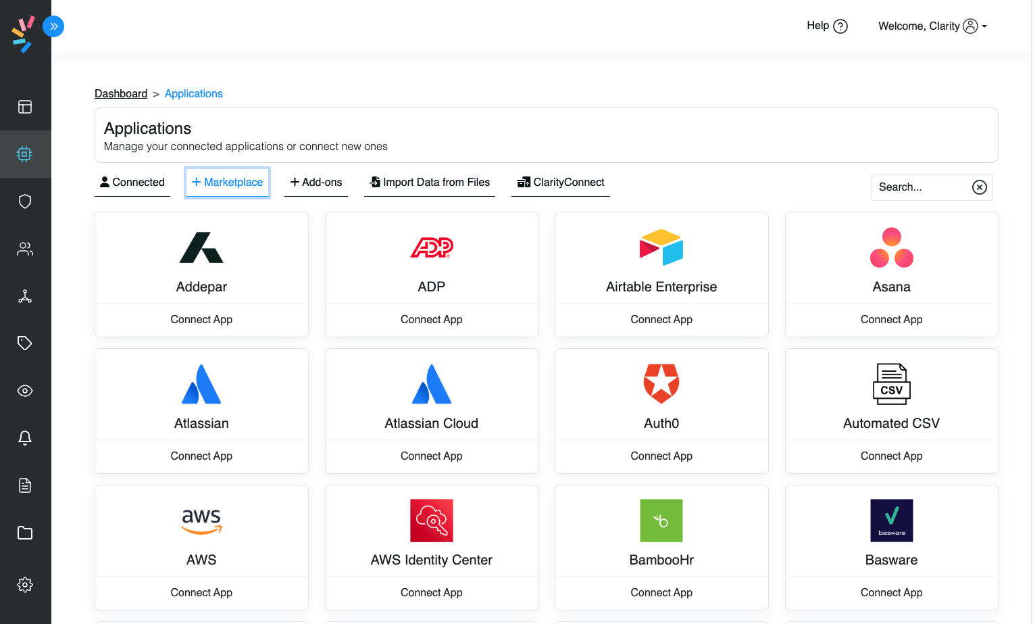Image resolution: width=1033 pixels, height=624 pixels.
Task: Click the Help question mark icon
Action: click(x=840, y=26)
